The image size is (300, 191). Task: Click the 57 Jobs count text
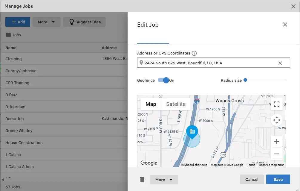point(13,187)
